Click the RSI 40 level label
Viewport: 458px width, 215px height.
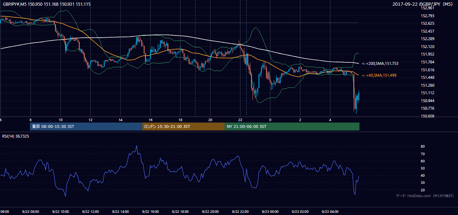423,175
